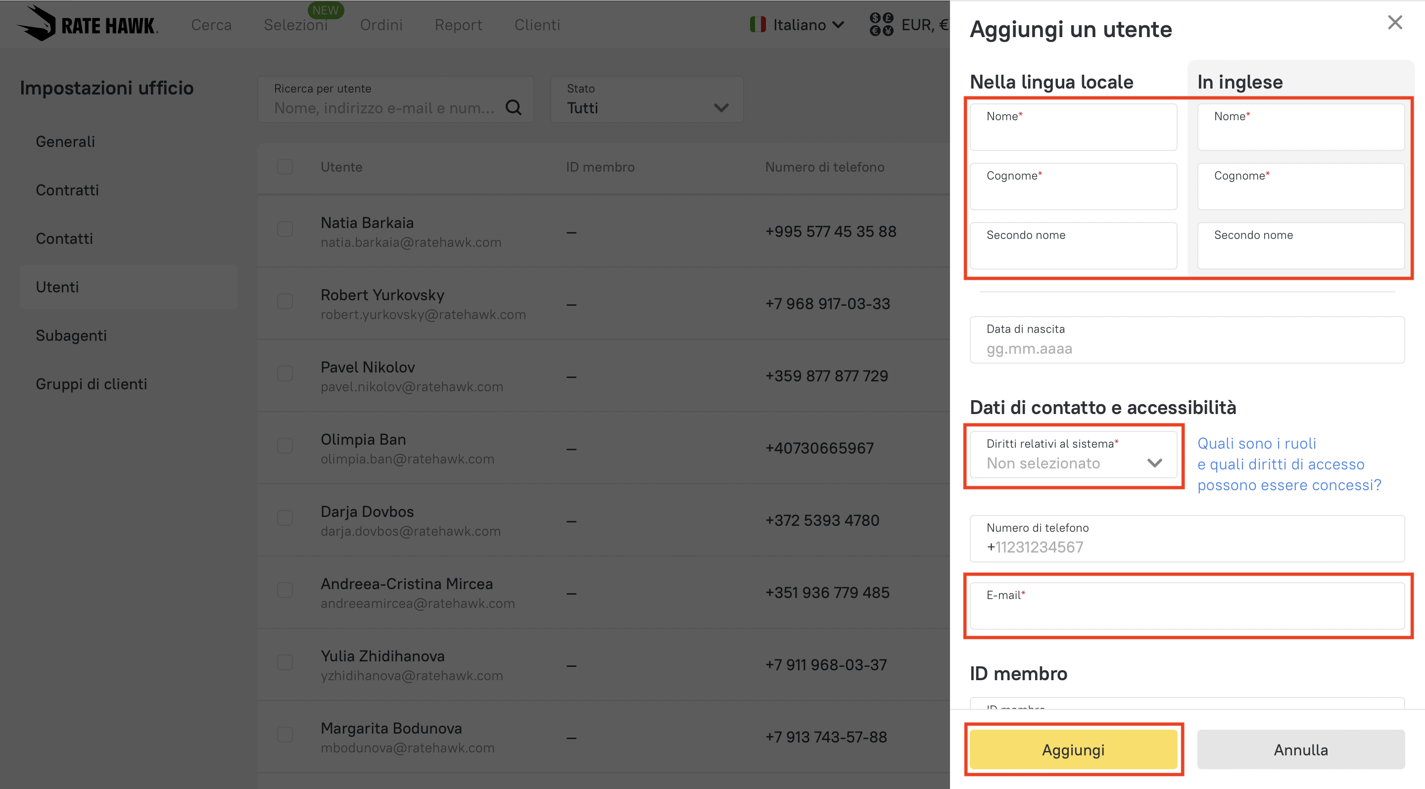The width and height of the screenshot is (1425, 789).
Task: Focus the Data di nascita field
Action: click(1187, 341)
